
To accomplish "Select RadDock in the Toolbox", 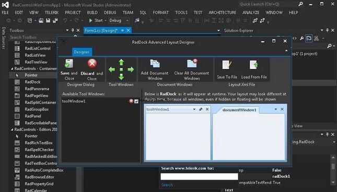I will (32, 82).
